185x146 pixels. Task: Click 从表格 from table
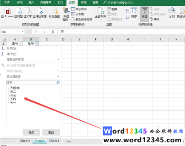coord(78,14)
